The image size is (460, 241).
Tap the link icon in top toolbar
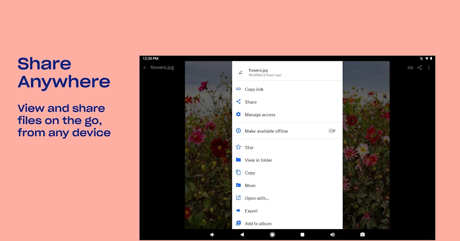point(410,68)
